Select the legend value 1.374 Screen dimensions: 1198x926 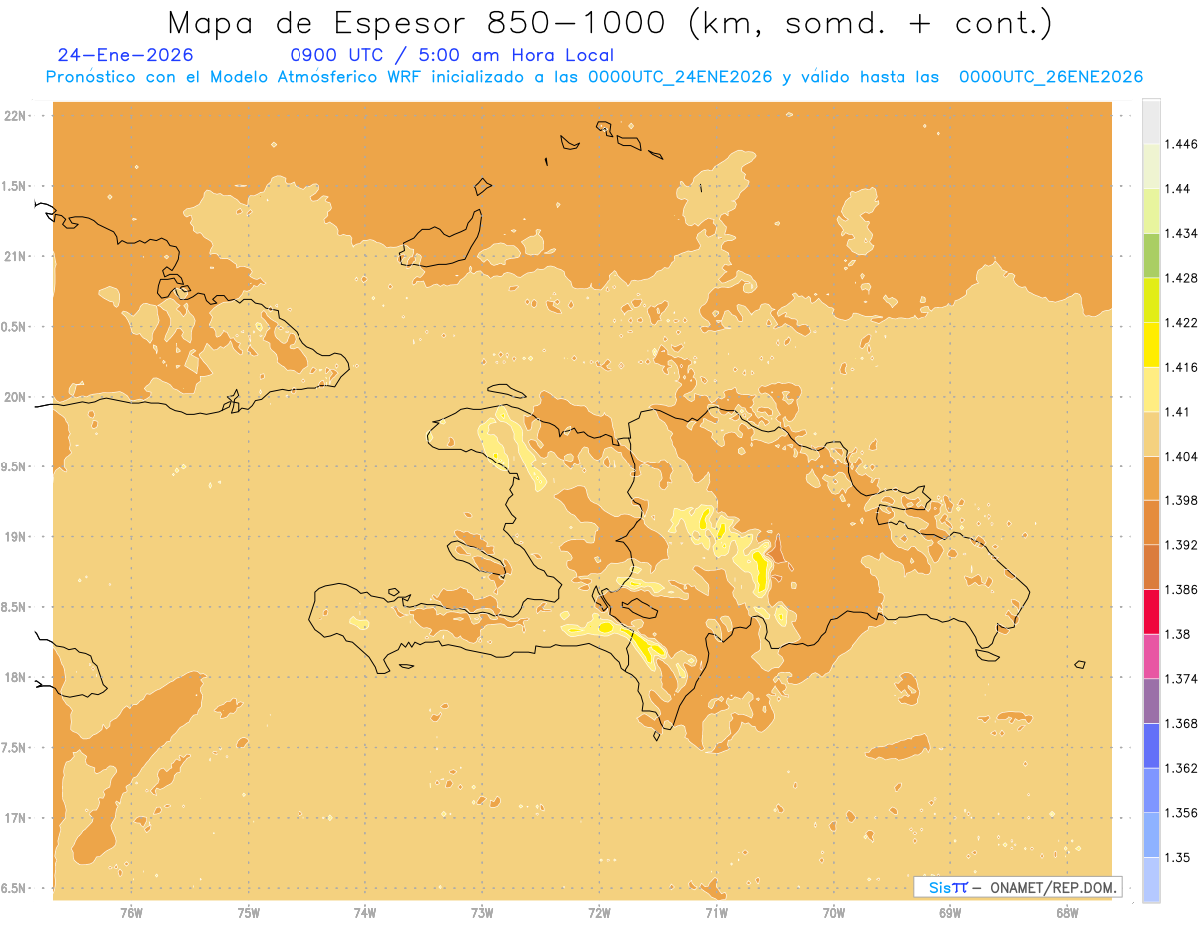(1180, 679)
